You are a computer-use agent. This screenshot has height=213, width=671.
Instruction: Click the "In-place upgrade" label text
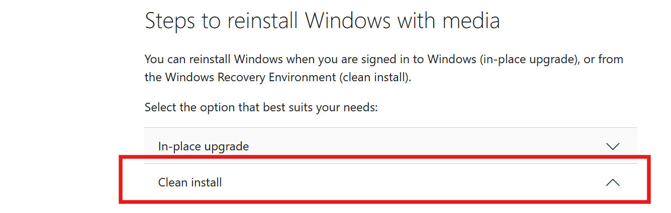point(203,146)
